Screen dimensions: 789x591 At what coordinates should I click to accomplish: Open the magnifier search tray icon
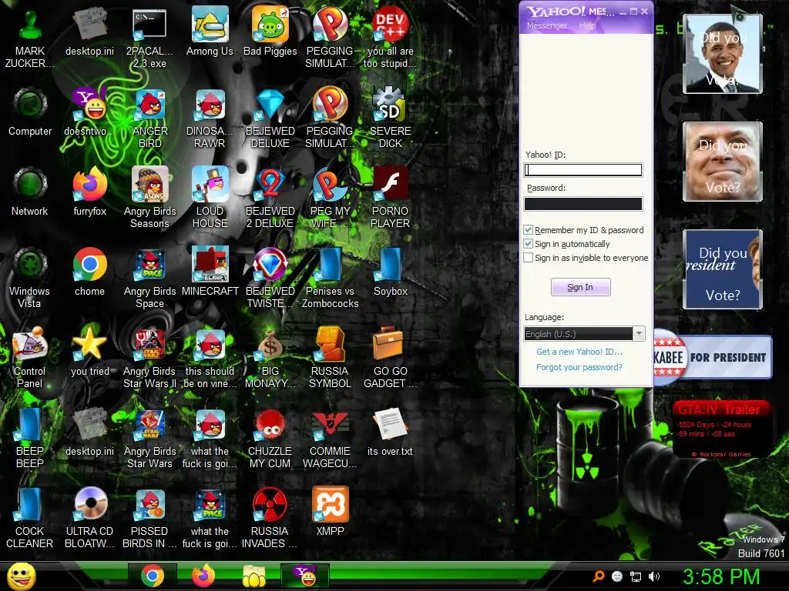[598, 576]
